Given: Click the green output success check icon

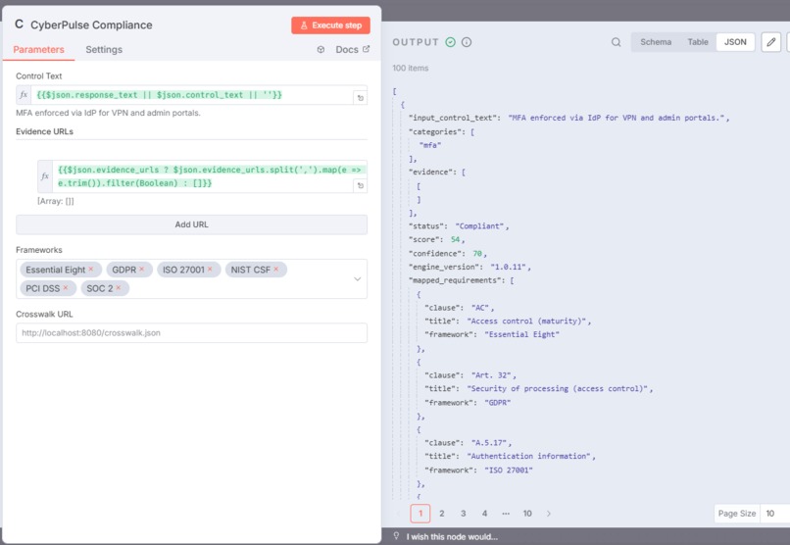Looking at the screenshot, I should (451, 42).
